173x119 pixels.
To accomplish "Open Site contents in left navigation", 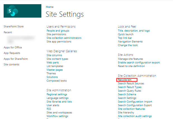I will pyautogui.click(x=11, y=65).
